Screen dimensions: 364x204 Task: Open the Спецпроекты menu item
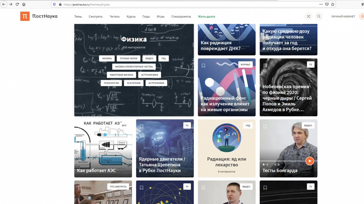(181, 17)
